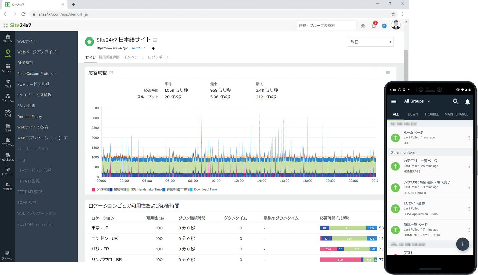Open the 応答時間 chart options menu
The image size is (478, 275).
pos(388,72)
